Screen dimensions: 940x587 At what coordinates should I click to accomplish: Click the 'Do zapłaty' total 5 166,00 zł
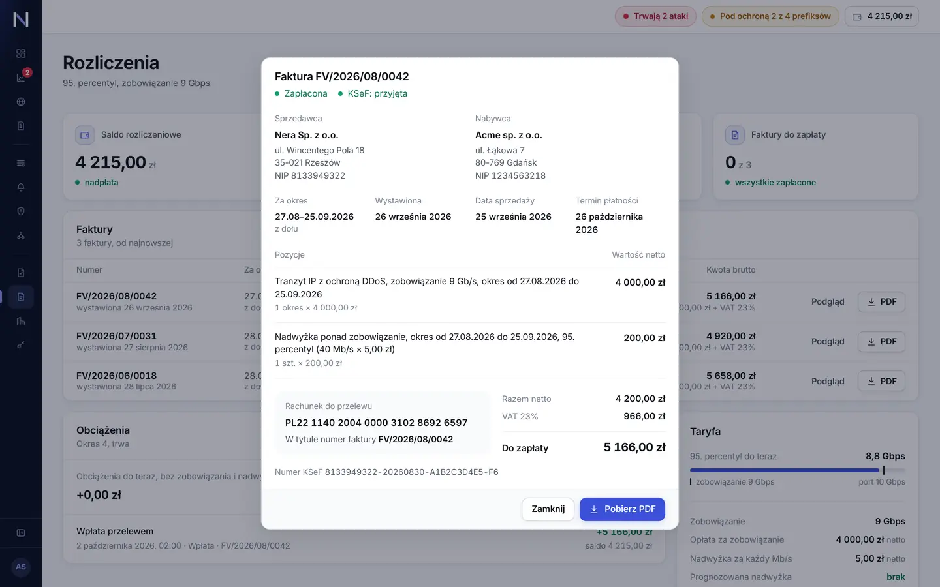(x=634, y=447)
